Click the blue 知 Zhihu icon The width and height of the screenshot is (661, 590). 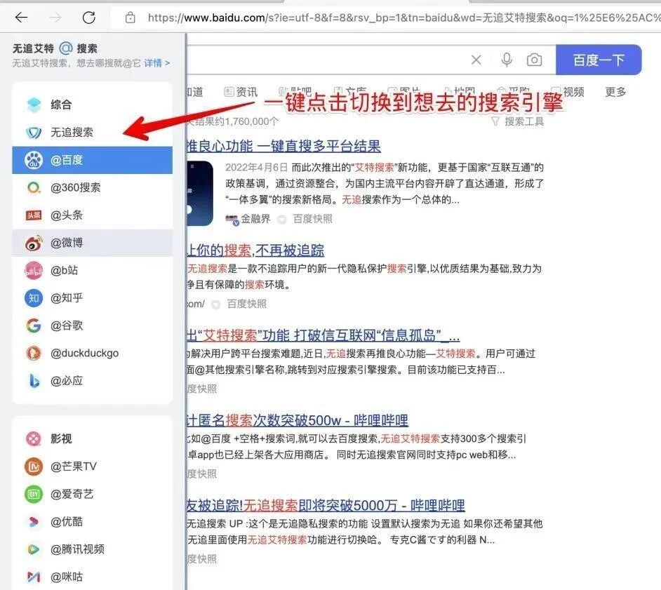pyautogui.click(x=34, y=298)
